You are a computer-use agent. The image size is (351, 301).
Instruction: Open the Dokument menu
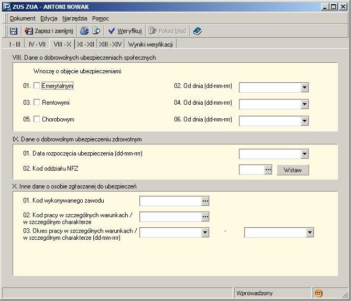pos(23,18)
